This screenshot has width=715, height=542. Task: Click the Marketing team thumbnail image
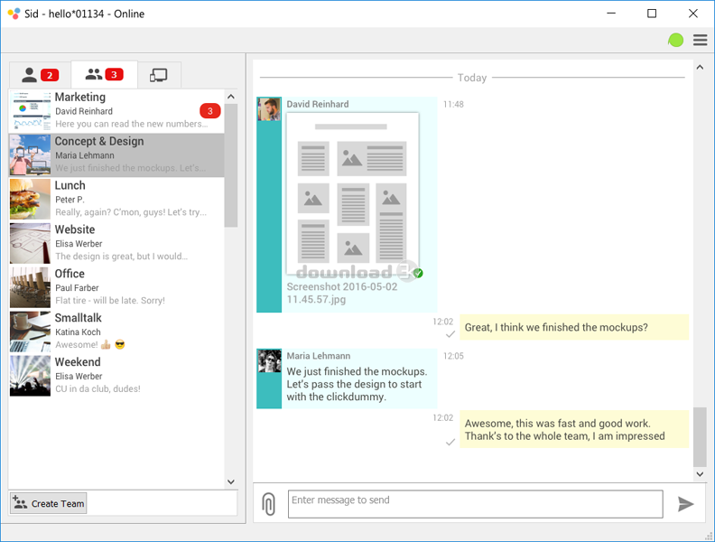coord(30,111)
